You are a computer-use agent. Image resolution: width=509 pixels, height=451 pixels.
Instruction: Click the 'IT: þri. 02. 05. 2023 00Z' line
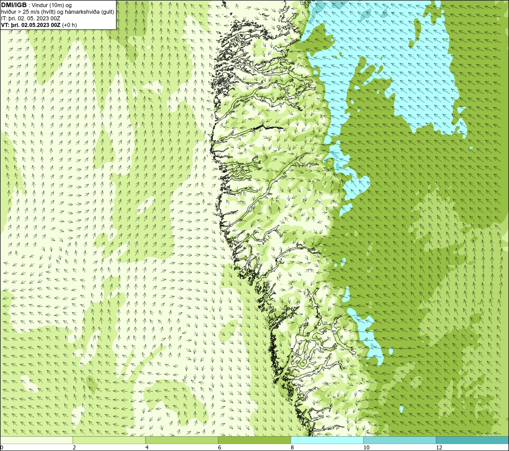coord(31,18)
